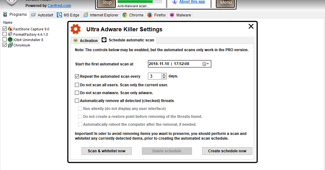
Task: Click the Internet Explorer icon
Action: pyautogui.click(x=86, y=15)
